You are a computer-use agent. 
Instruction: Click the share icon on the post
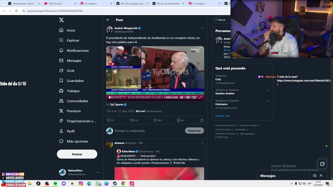pos(202,120)
